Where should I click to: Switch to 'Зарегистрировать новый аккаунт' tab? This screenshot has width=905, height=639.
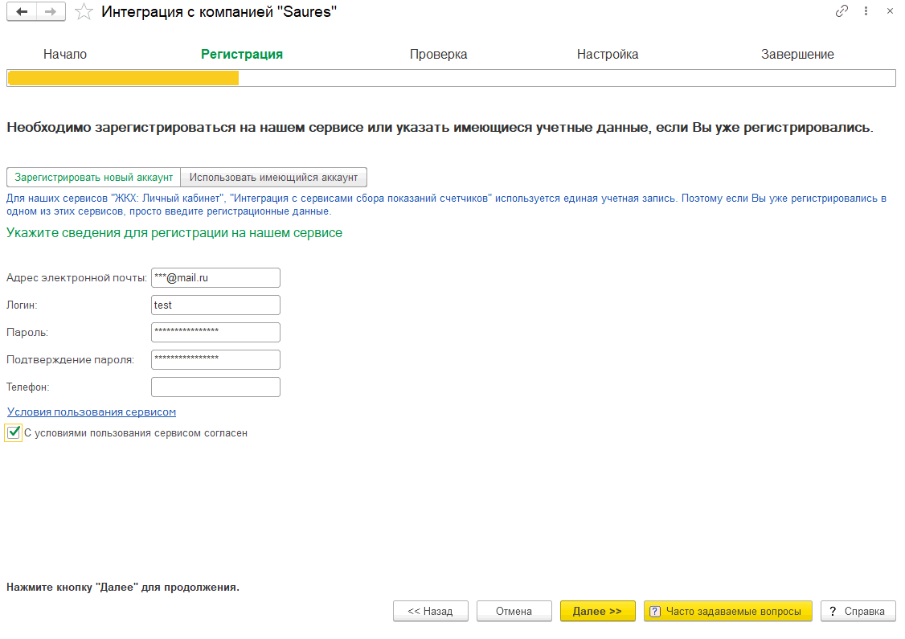[x=93, y=177]
